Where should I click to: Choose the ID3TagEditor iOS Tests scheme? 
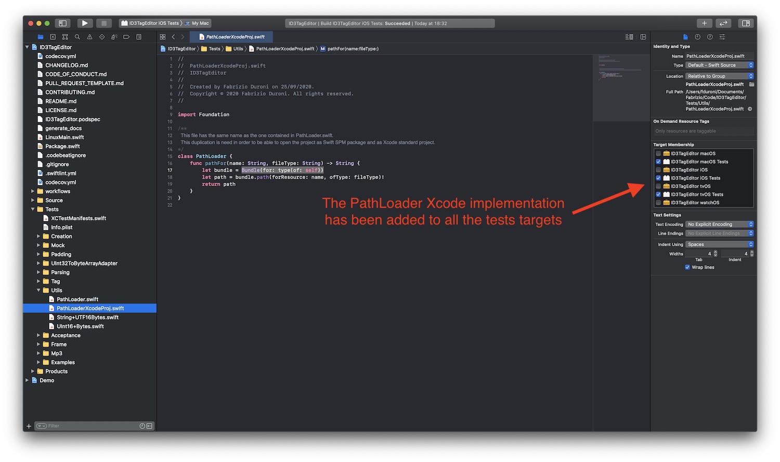point(150,23)
